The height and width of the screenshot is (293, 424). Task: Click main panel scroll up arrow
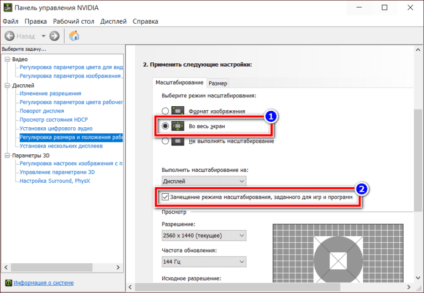click(x=418, y=50)
